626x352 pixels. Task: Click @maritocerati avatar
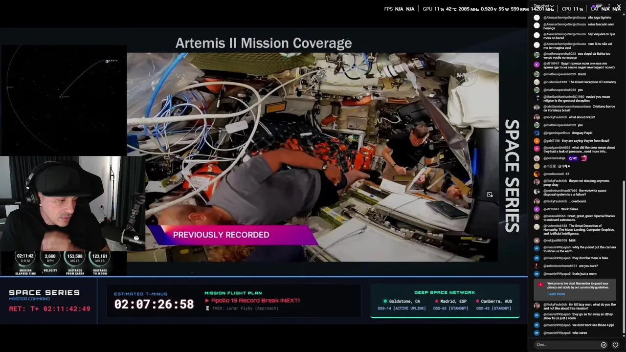coord(537,174)
